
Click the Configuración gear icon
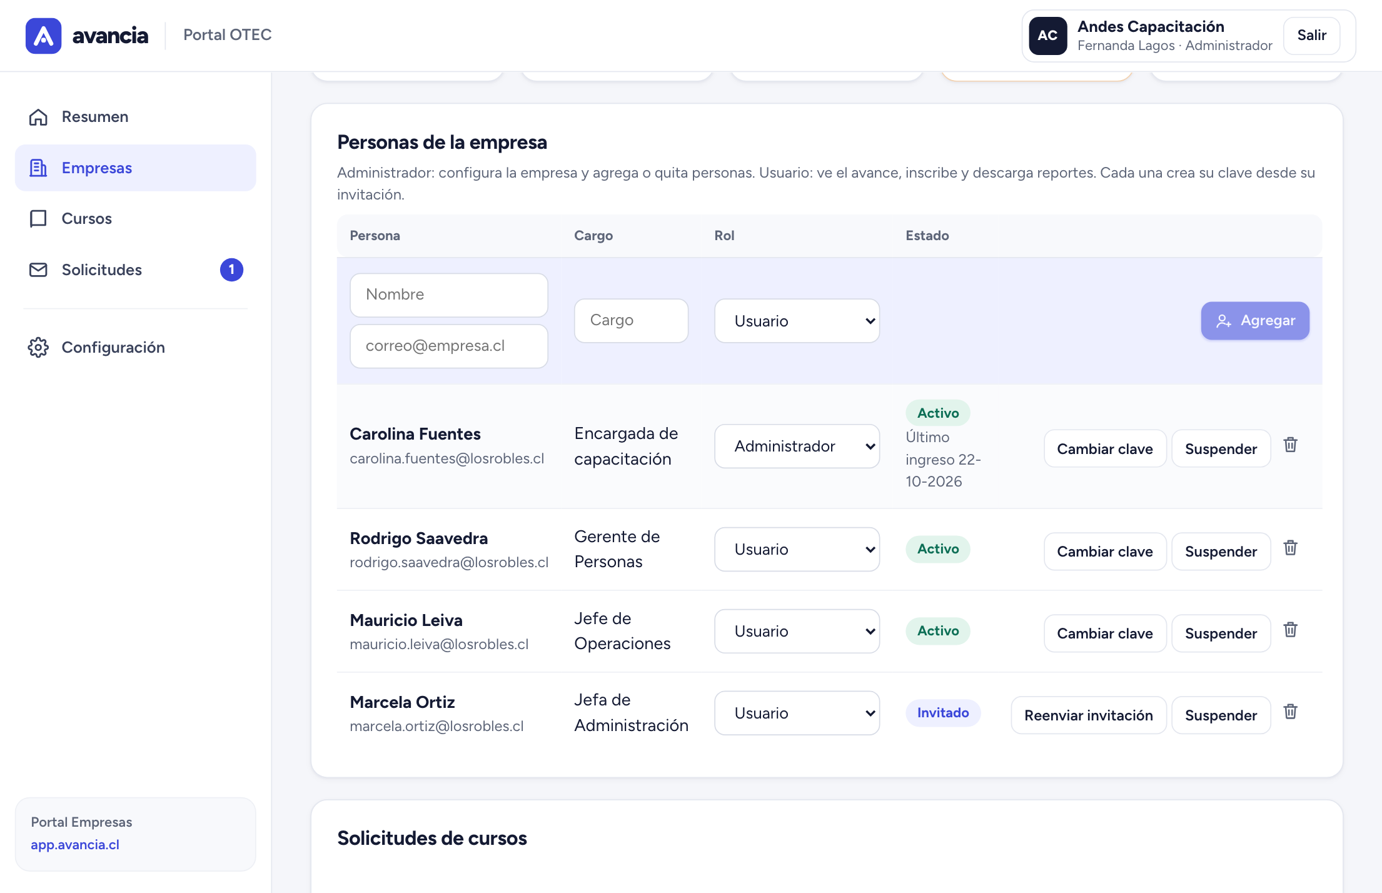pos(38,347)
